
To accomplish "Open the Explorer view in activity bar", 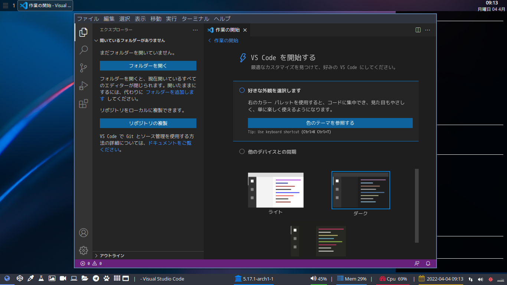I will [84, 32].
